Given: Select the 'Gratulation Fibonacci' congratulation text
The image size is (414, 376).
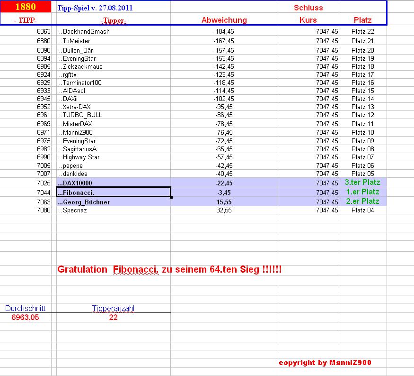Looking at the screenshot, I should pyautogui.click(x=169, y=270).
